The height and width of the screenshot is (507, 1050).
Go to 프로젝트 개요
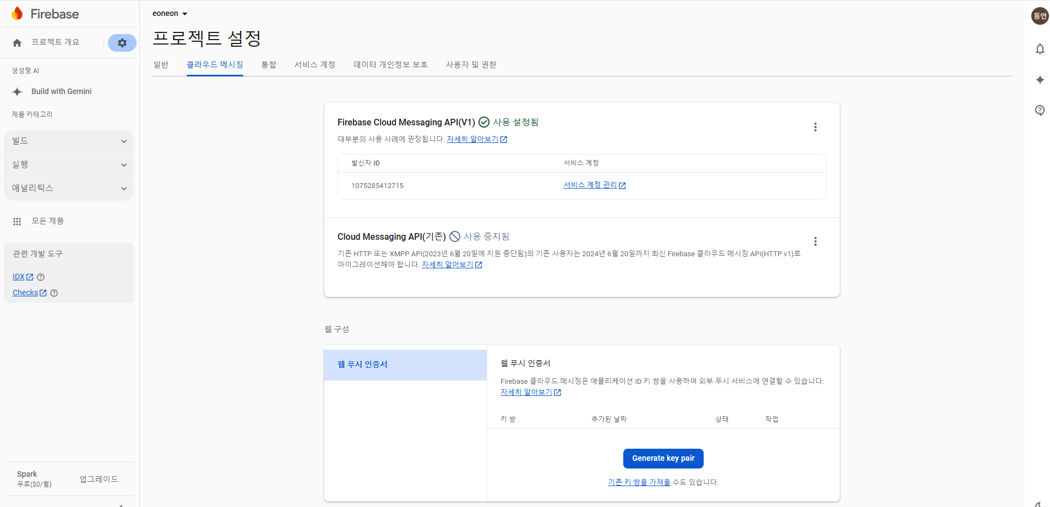[x=55, y=42]
